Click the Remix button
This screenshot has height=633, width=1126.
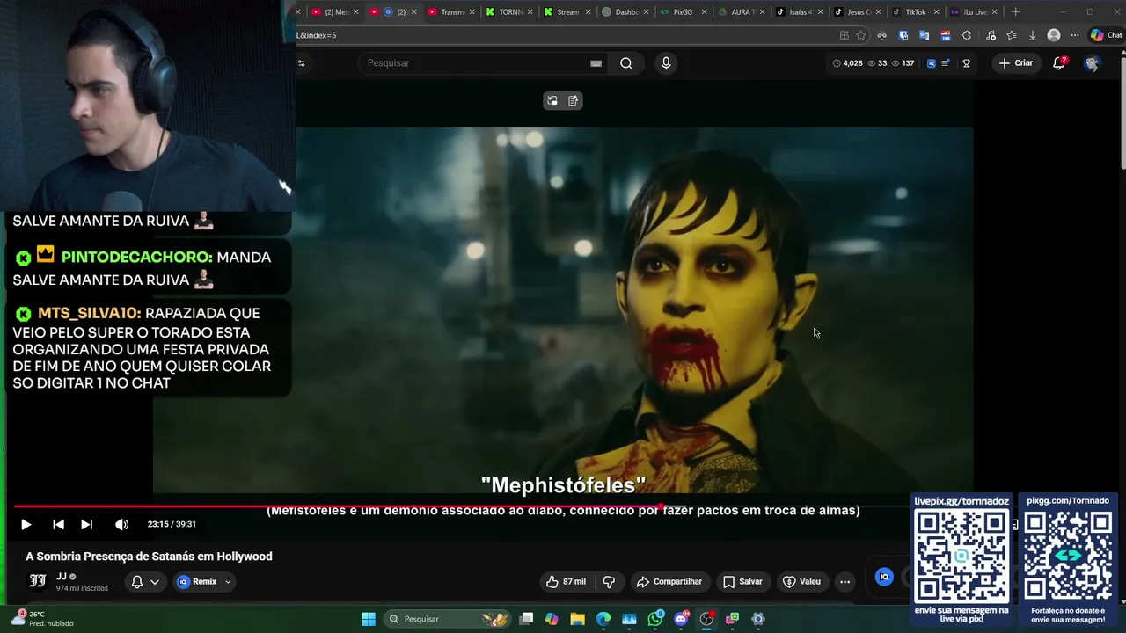coord(197,581)
